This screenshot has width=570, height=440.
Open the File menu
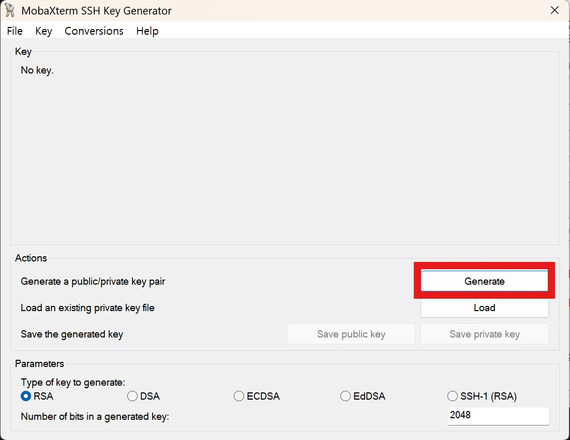15,31
